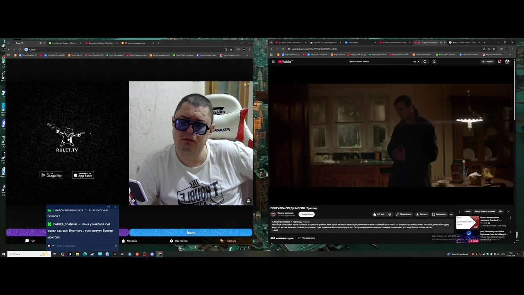Click the blue start button in Rulet

pyautogui.click(x=191, y=232)
